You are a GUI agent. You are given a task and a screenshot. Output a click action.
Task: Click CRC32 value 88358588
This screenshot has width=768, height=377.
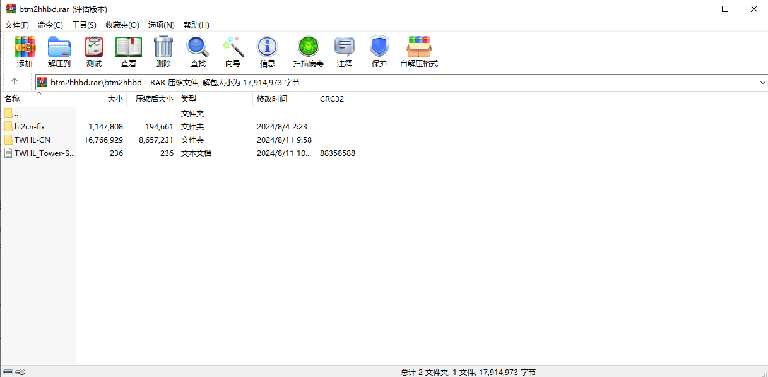pos(338,153)
